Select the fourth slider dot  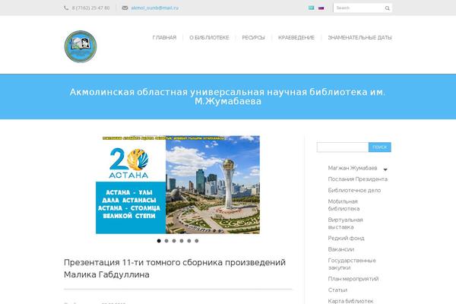click(182, 241)
